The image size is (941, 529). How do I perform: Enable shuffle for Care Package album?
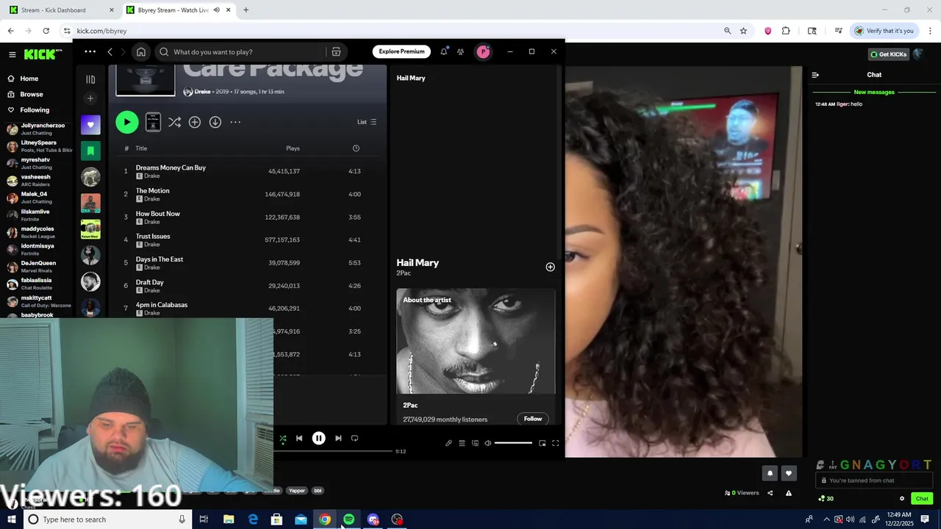[x=174, y=122]
